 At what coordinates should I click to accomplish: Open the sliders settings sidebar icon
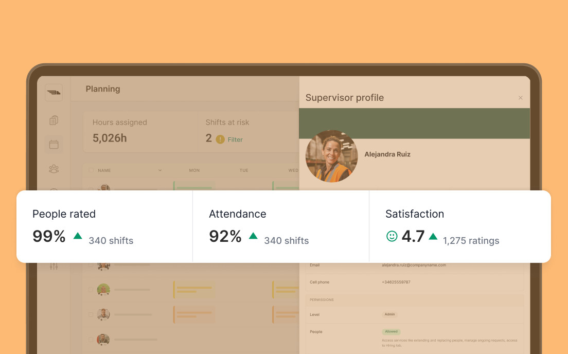coord(54,267)
